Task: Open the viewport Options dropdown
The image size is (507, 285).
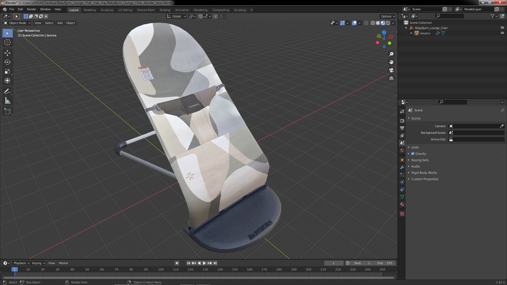Action: pos(388,16)
